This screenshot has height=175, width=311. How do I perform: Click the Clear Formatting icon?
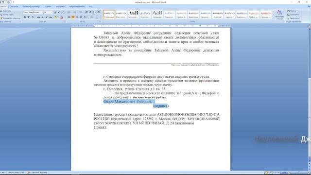(63, 12)
